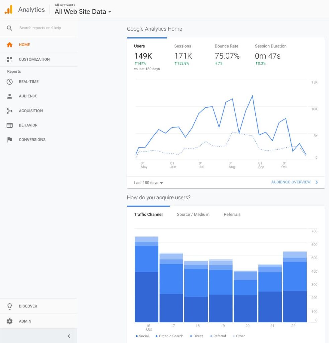
Task: Click the bar for day 17
Action: point(171,287)
